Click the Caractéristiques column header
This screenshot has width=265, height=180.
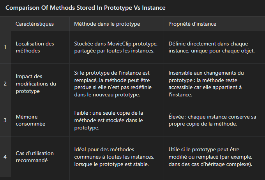pos(40,24)
